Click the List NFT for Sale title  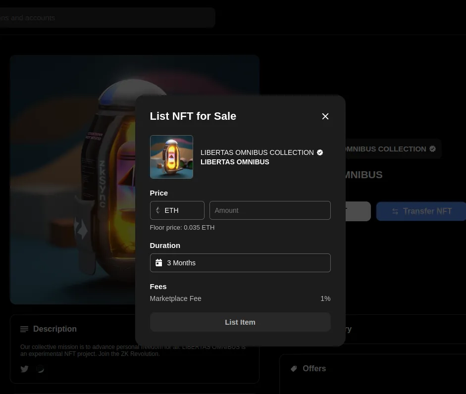click(x=193, y=116)
